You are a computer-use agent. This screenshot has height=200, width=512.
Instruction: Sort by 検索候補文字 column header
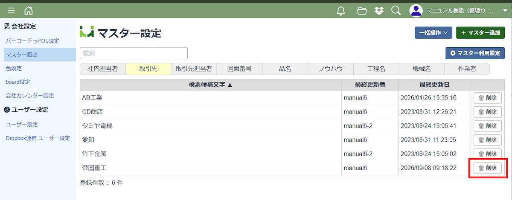211,85
